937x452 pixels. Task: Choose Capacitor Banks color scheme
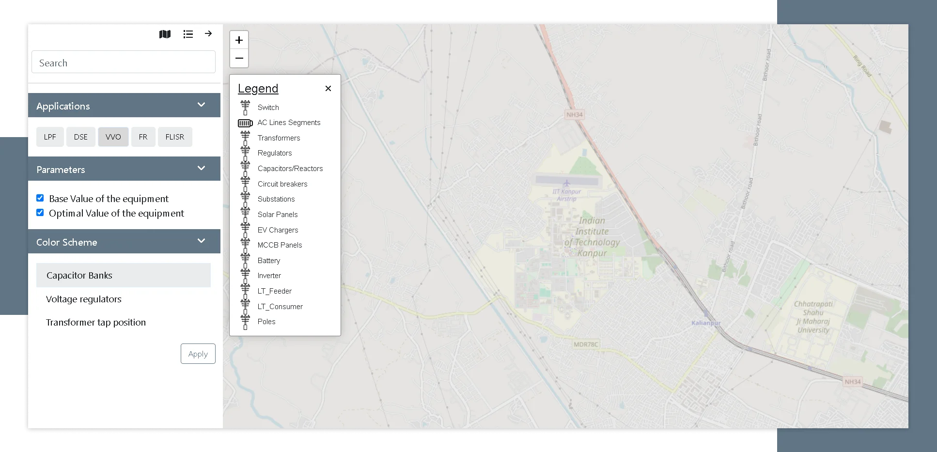(124, 275)
